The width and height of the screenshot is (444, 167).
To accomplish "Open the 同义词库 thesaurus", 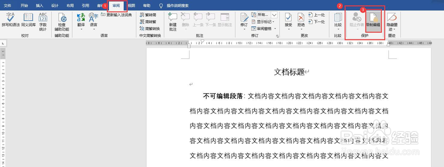I will [28, 20].
